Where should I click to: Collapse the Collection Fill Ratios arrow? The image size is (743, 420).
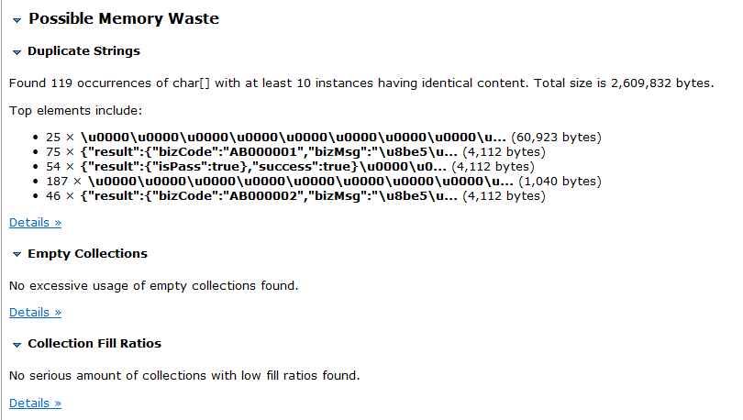[x=17, y=345]
